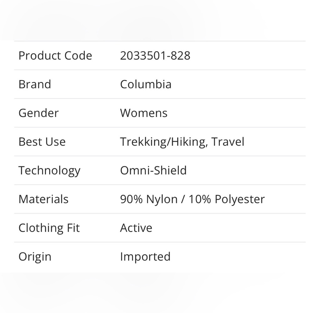Click the Brand table row
Image resolution: width=313 pixels, height=313 pixels.
[160, 84]
